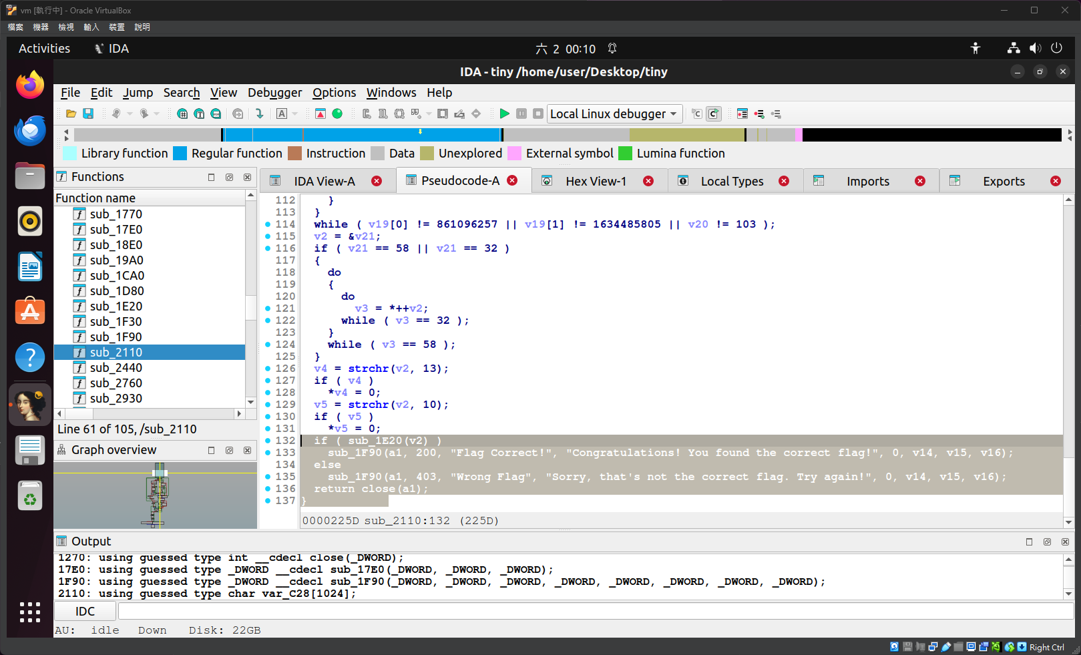Click the Activities button
Screen dimensions: 1081x655
(44, 48)
